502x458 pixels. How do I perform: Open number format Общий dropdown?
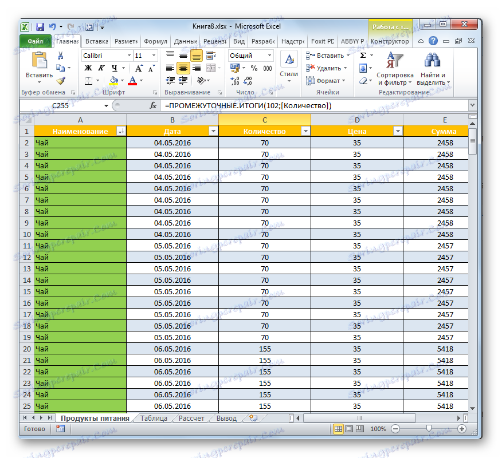point(269,56)
